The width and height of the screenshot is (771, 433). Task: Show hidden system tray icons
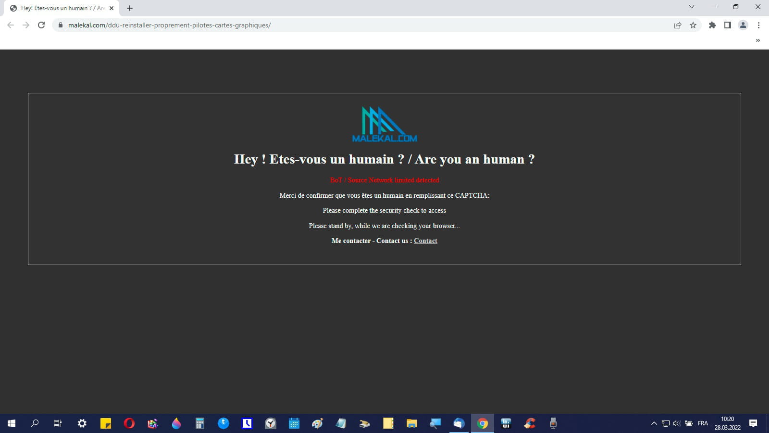(x=654, y=423)
